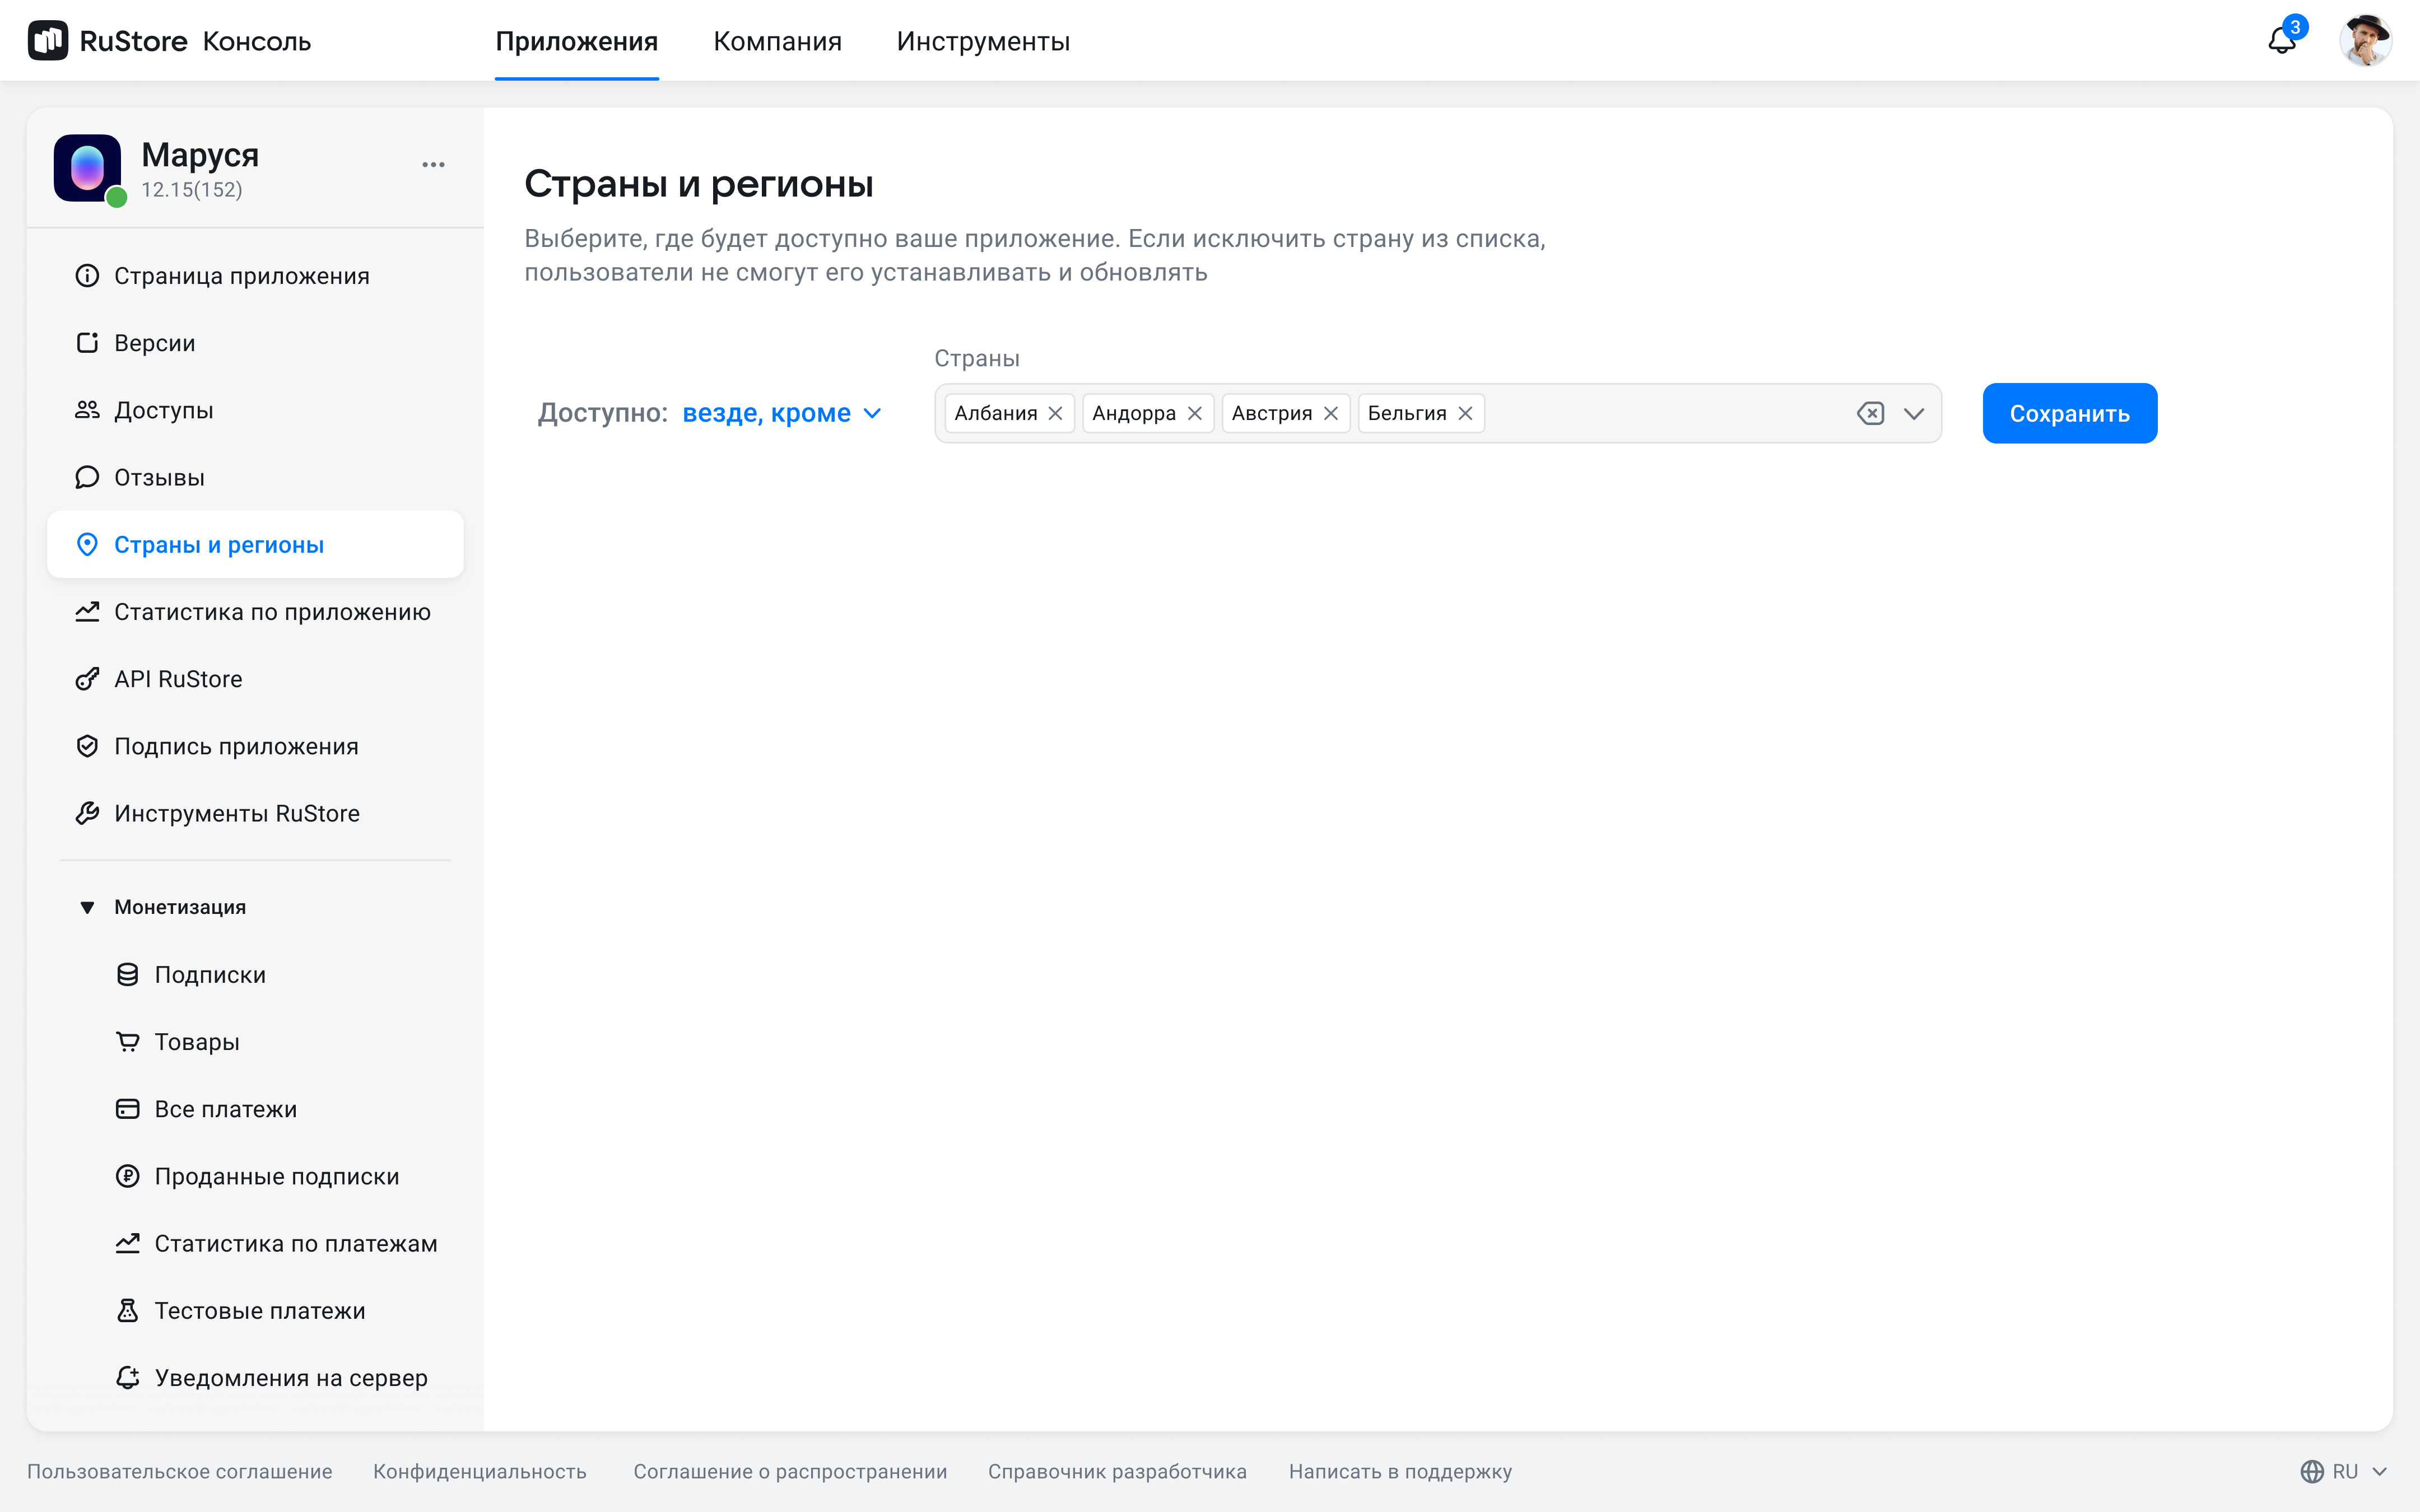
Task: Open the Отзывы section
Action: (255, 477)
